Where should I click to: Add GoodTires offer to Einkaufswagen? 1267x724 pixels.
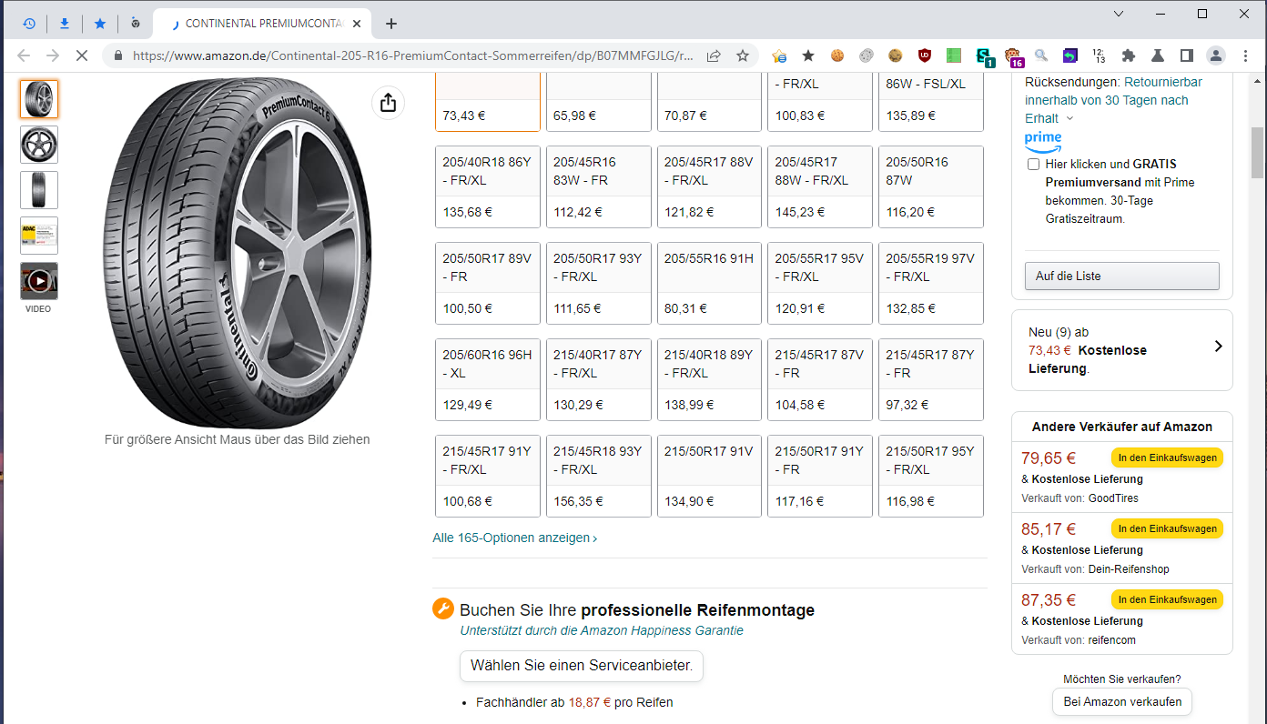coord(1167,458)
